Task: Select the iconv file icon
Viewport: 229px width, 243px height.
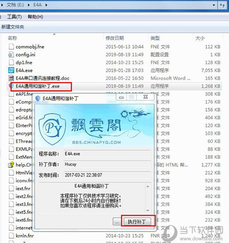Action: [11, 181]
